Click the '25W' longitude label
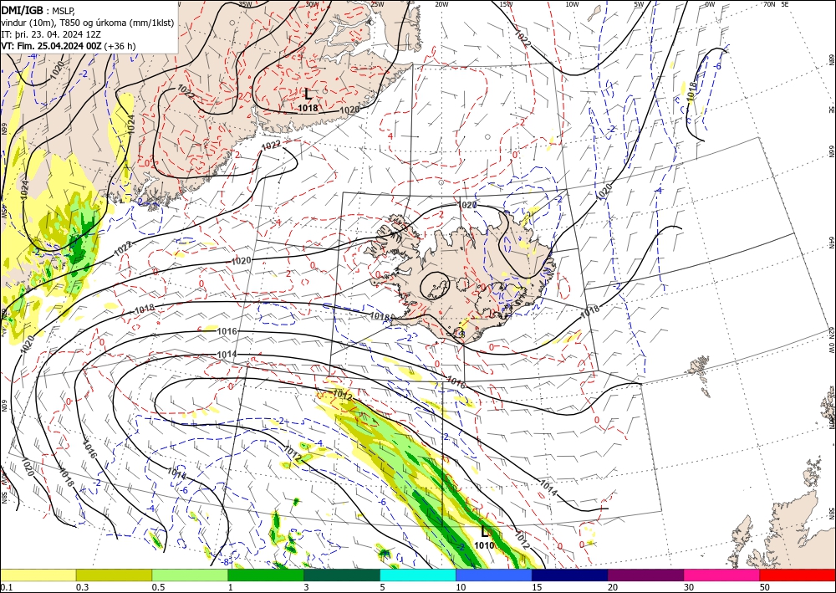 [377, 4]
